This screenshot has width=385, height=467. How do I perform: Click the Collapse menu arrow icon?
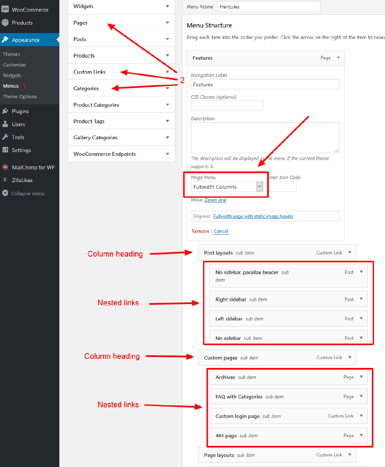pyautogui.click(x=5, y=193)
